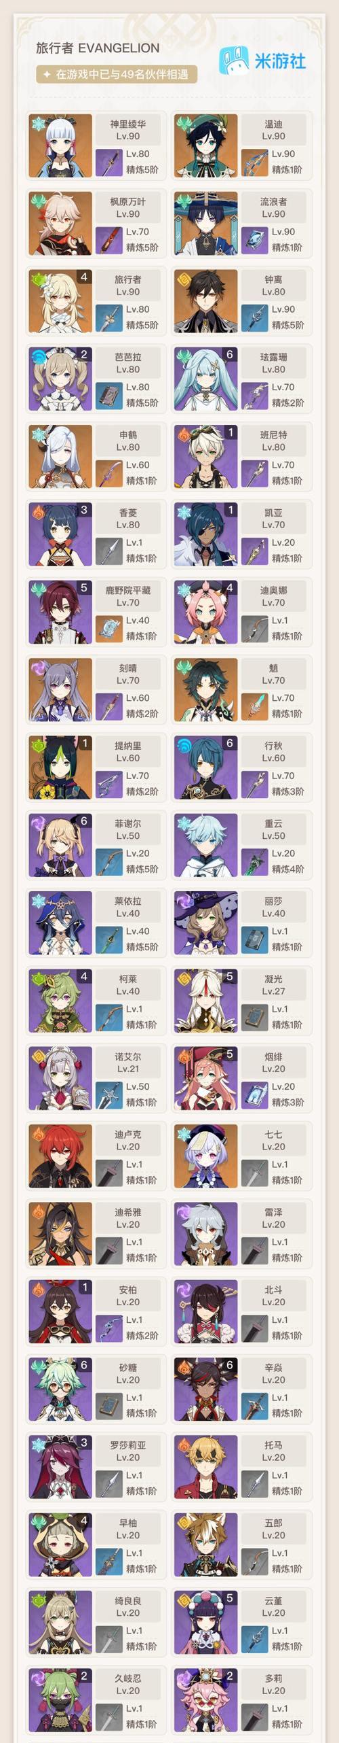Select 重云's claymore weapon icon
Image resolution: width=339 pixels, height=1743 pixels.
254,861
